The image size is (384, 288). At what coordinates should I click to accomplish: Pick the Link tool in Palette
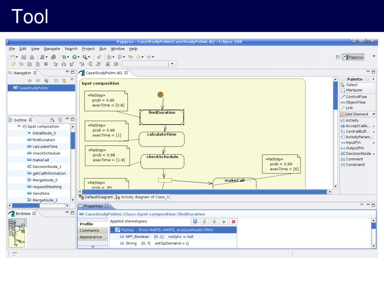(347, 108)
